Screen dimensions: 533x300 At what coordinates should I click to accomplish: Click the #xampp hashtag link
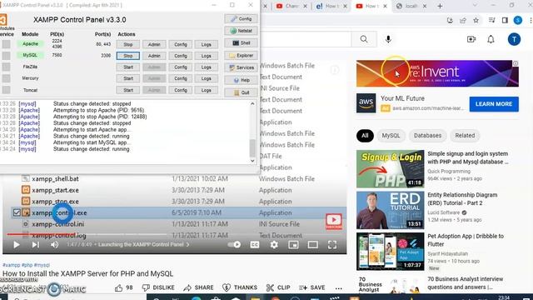(11, 265)
